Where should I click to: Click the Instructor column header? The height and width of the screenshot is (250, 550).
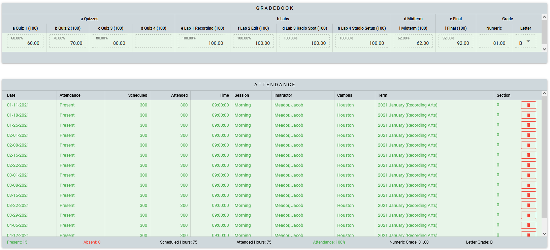click(283, 95)
